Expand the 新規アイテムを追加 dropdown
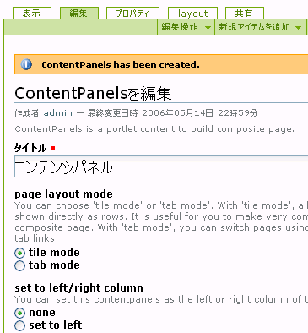The image size is (308, 333). point(260,27)
